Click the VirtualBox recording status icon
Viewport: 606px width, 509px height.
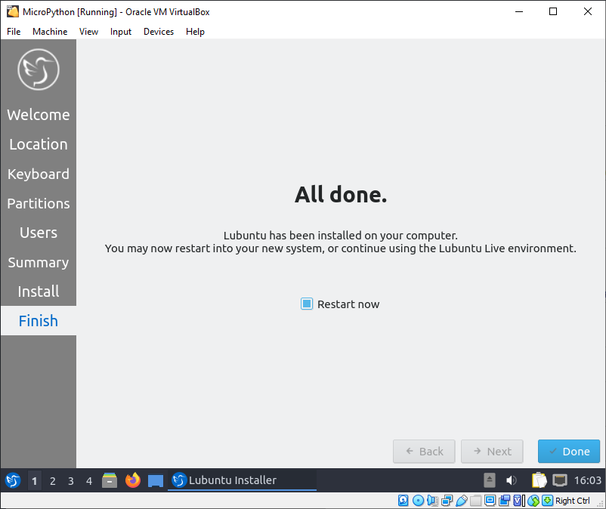(x=504, y=501)
